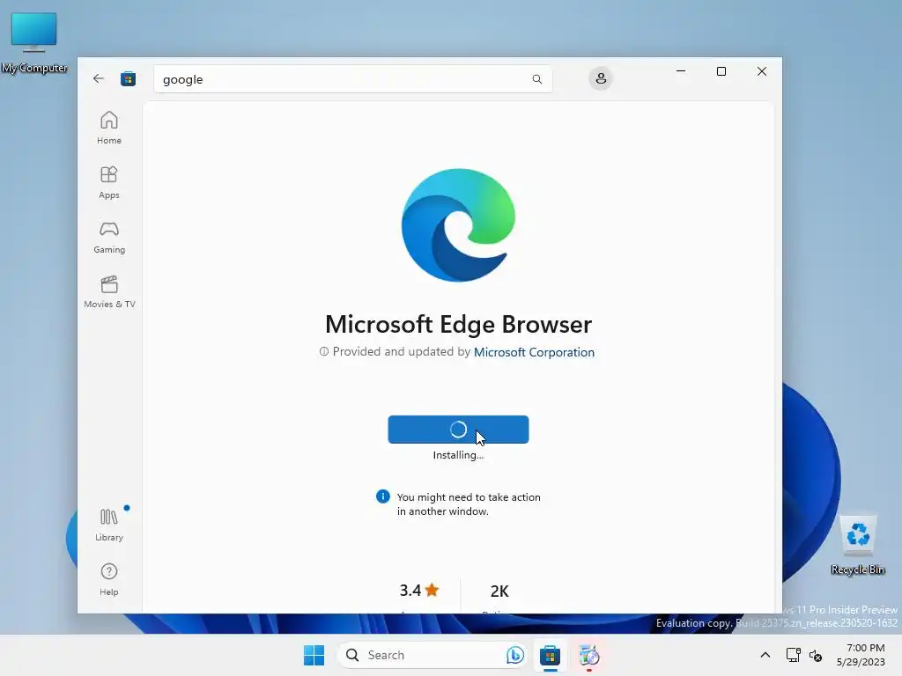This screenshot has width=902, height=676.
Task: Open the Home section in sidebar
Action: (x=108, y=128)
